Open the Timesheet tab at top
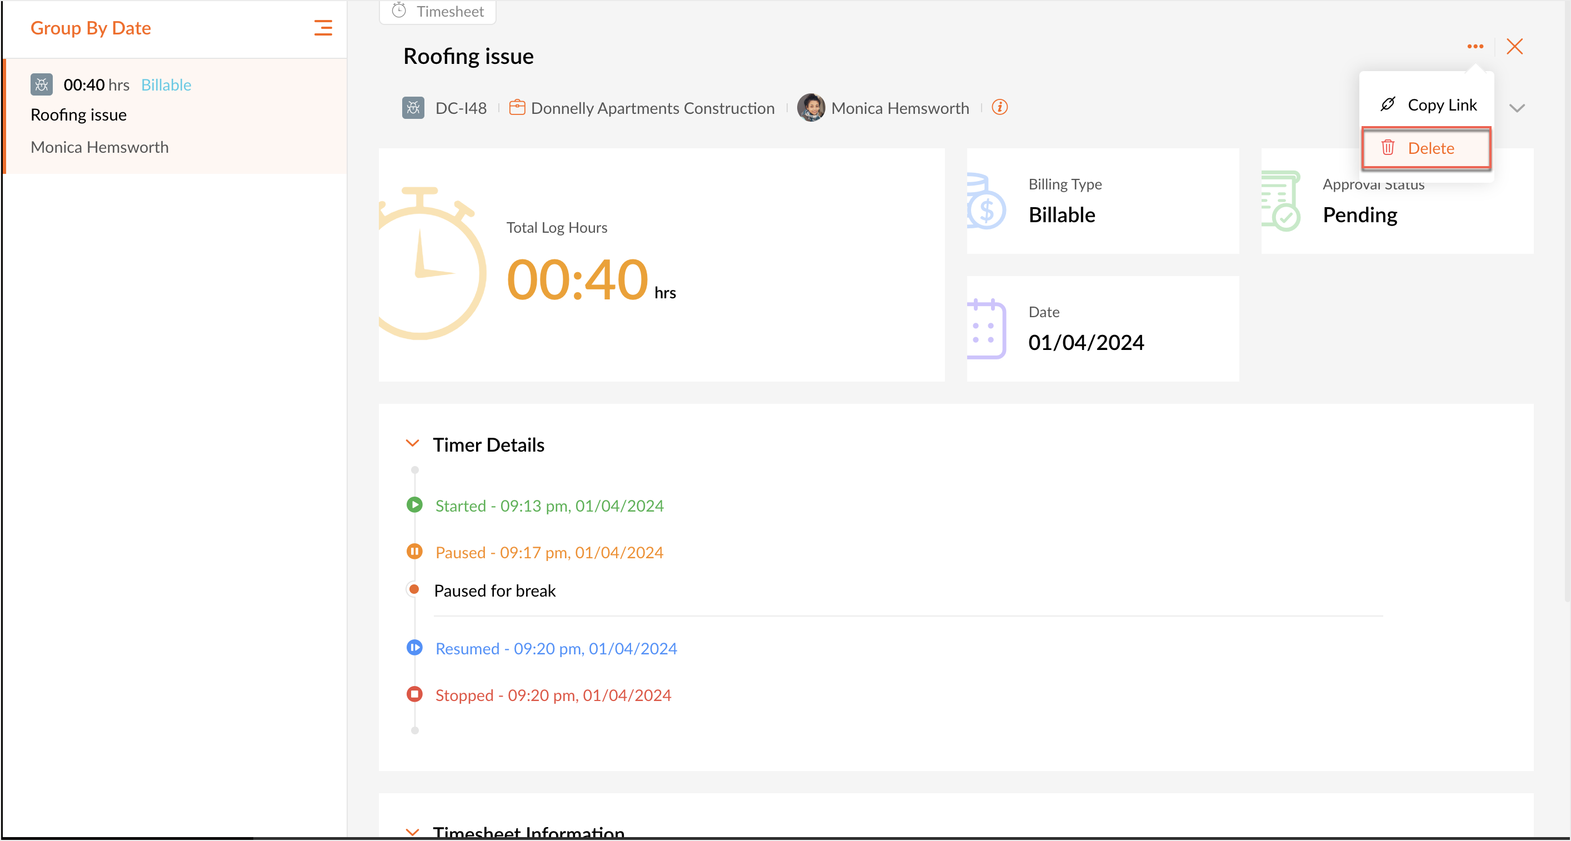1571x841 pixels. click(437, 11)
